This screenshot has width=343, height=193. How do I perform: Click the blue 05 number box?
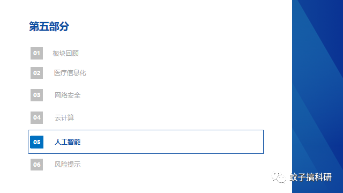coord(37,142)
